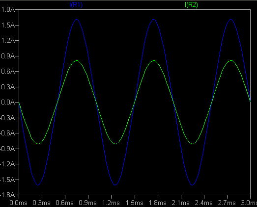Click the I(R1) trace label

tap(76, 5)
